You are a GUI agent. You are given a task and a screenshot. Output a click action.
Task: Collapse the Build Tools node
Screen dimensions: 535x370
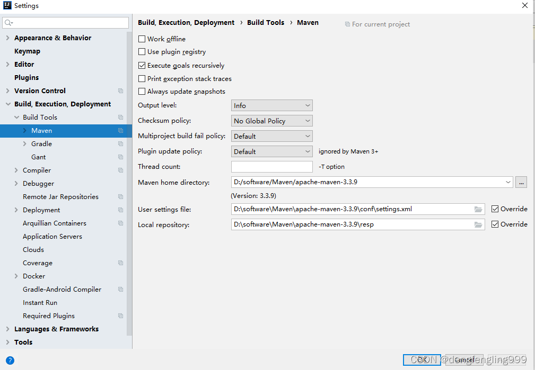coord(16,117)
